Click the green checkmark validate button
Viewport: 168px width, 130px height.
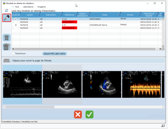pyautogui.click(x=90, y=115)
